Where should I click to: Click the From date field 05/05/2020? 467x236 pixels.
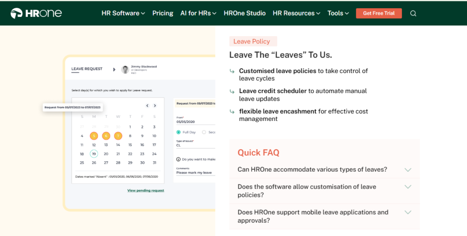pos(196,121)
